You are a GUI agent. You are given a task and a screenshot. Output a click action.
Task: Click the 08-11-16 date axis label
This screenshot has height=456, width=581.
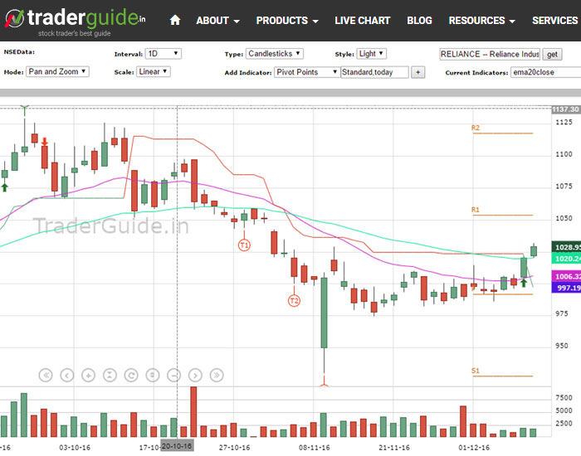[315, 448]
